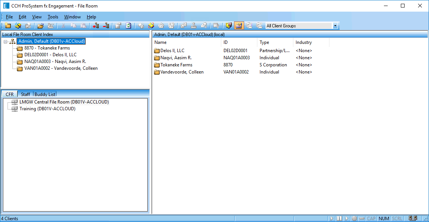Click folder icon beside Delos II, LLC in list
This screenshot has height=222, width=429.
point(157,51)
